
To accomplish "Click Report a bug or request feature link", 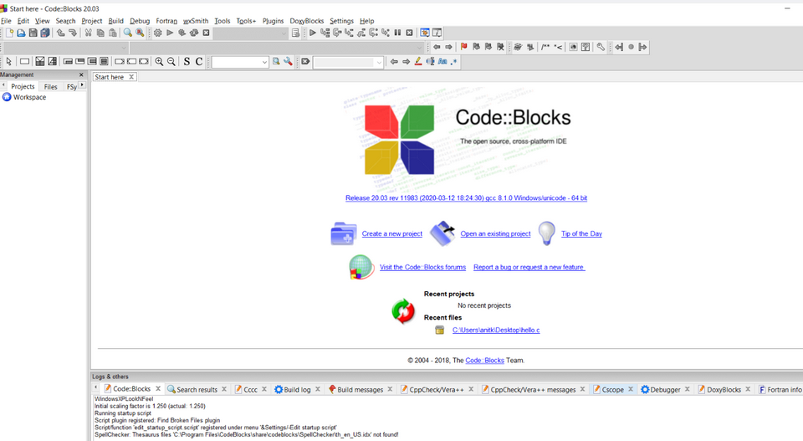I will pos(529,268).
